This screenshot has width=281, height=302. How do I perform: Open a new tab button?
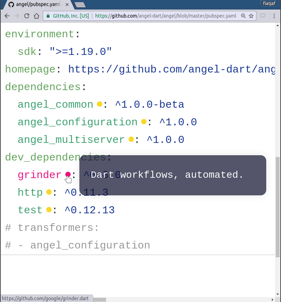pos(80,5)
